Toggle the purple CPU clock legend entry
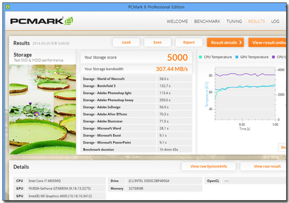 tap(280, 57)
